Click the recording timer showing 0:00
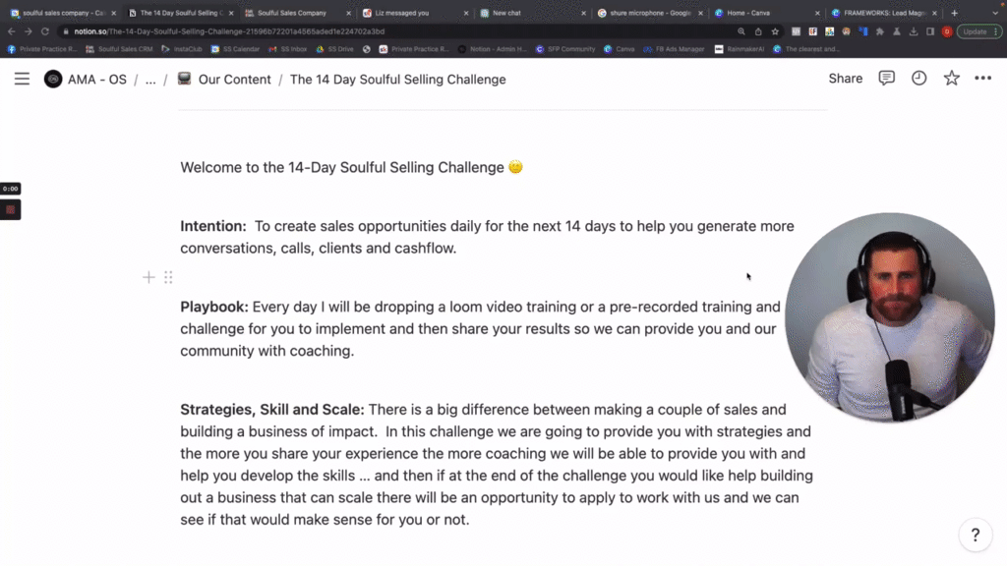Viewport: 1007px width, 566px height. point(11,187)
